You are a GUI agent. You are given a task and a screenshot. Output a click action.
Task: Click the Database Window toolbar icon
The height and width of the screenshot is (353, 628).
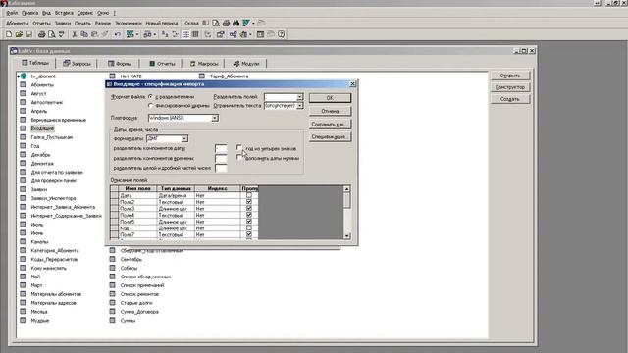point(260,35)
